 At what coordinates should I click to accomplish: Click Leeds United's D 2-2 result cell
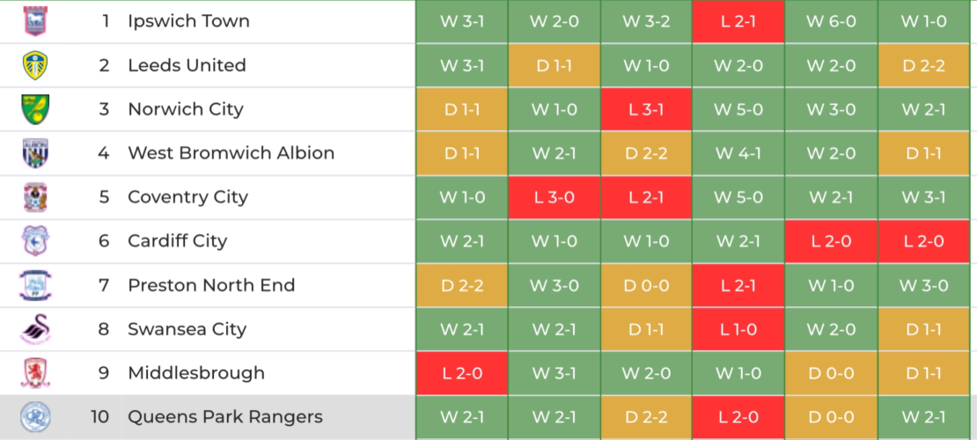click(922, 65)
